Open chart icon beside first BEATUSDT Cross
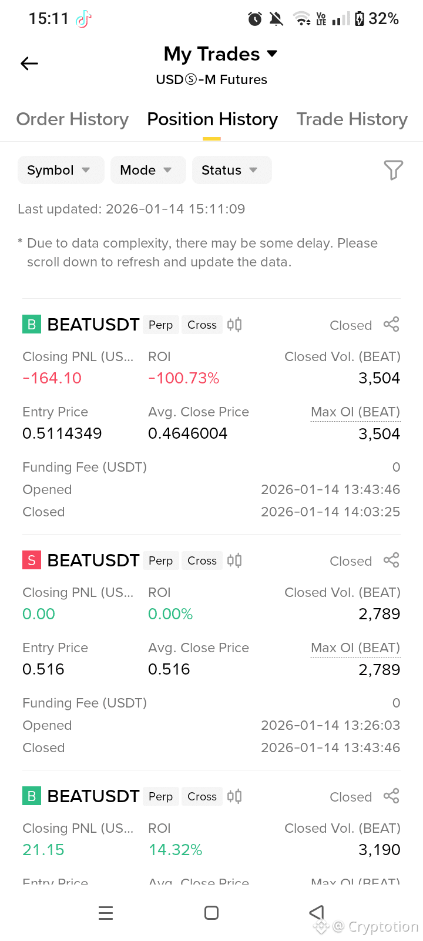The width and height of the screenshot is (423, 941). click(234, 325)
